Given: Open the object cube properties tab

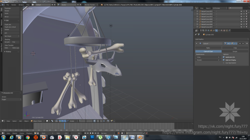Looking at the screenshot, I should point(211,30).
